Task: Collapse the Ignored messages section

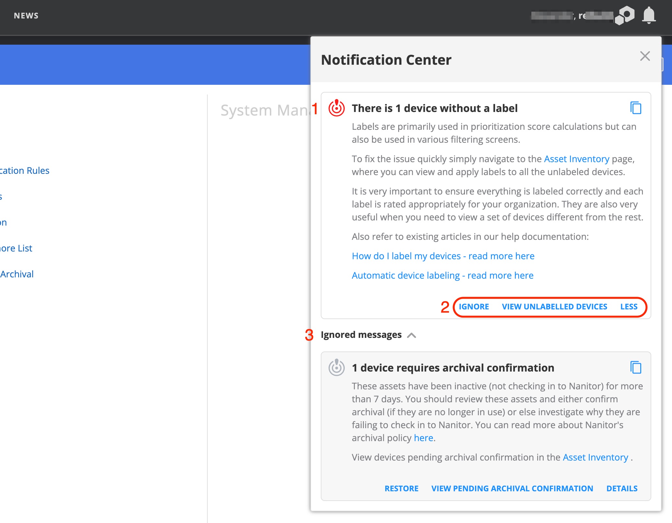Action: (x=412, y=335)
